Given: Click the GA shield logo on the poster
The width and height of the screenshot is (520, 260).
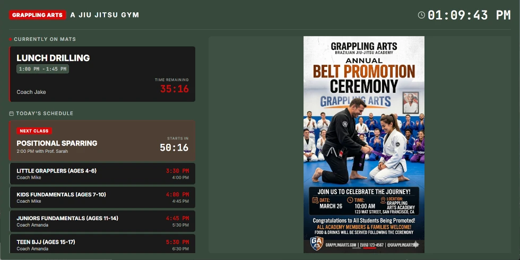Looking at the screenshot, I should (x=316, y=244).
